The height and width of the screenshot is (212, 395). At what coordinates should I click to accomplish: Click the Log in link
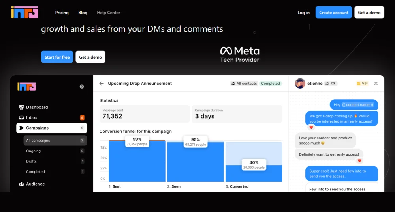tap(303, 13)
